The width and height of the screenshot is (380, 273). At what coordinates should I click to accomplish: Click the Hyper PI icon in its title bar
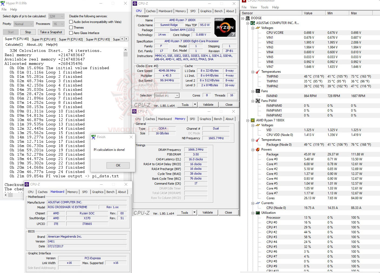tap(3, 3)
